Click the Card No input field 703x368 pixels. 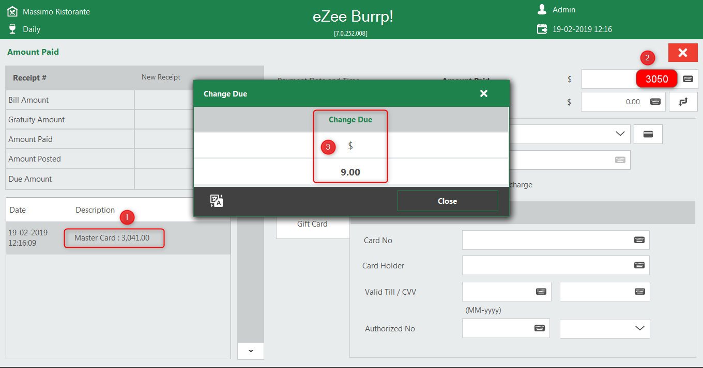click(556, 240)
